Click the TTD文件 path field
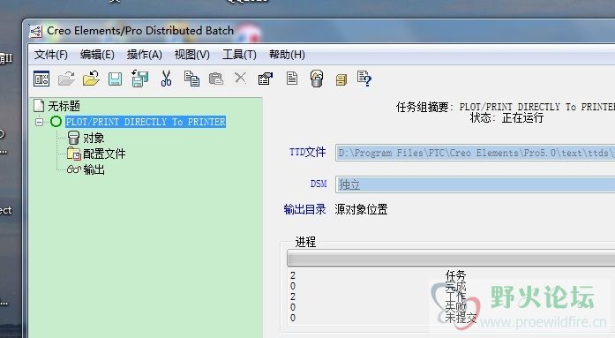The width and height of the screenshot is (615, 338). coord(475,153)
